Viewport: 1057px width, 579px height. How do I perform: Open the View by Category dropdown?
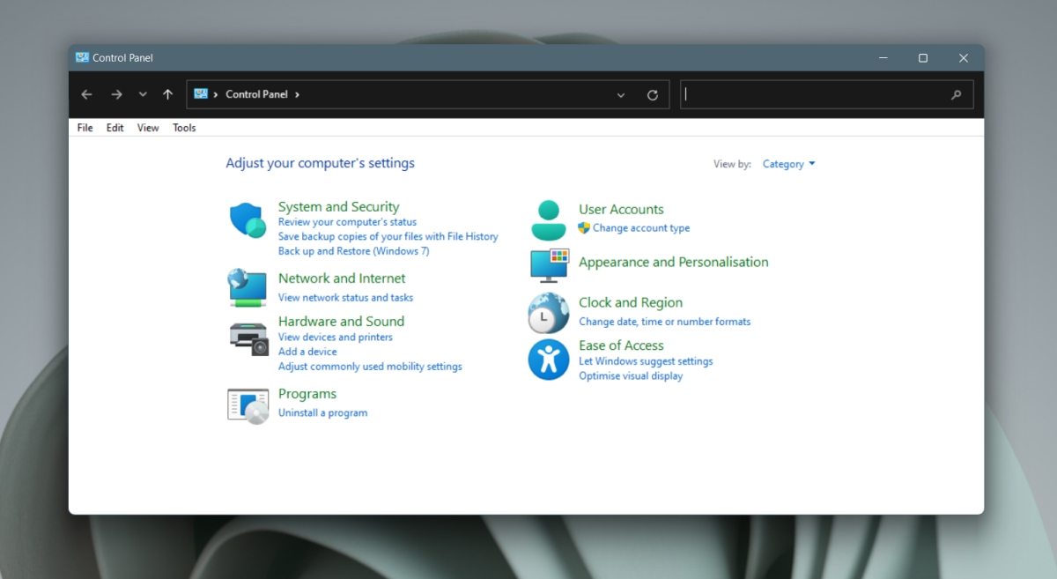[788, 164]
